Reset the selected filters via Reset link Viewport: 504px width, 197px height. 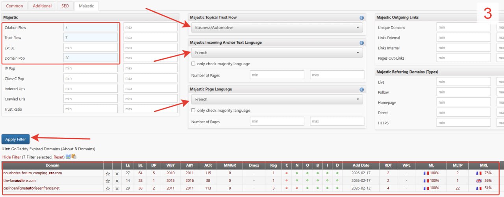(59, 157)
